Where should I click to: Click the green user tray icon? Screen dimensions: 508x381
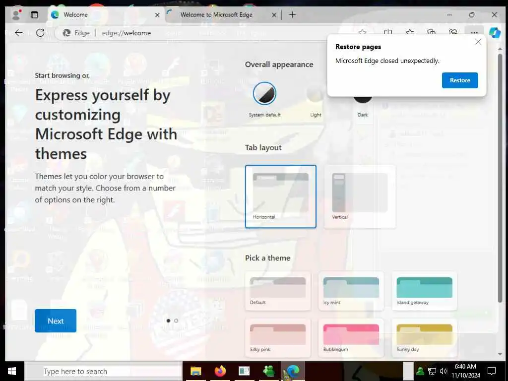421,371
